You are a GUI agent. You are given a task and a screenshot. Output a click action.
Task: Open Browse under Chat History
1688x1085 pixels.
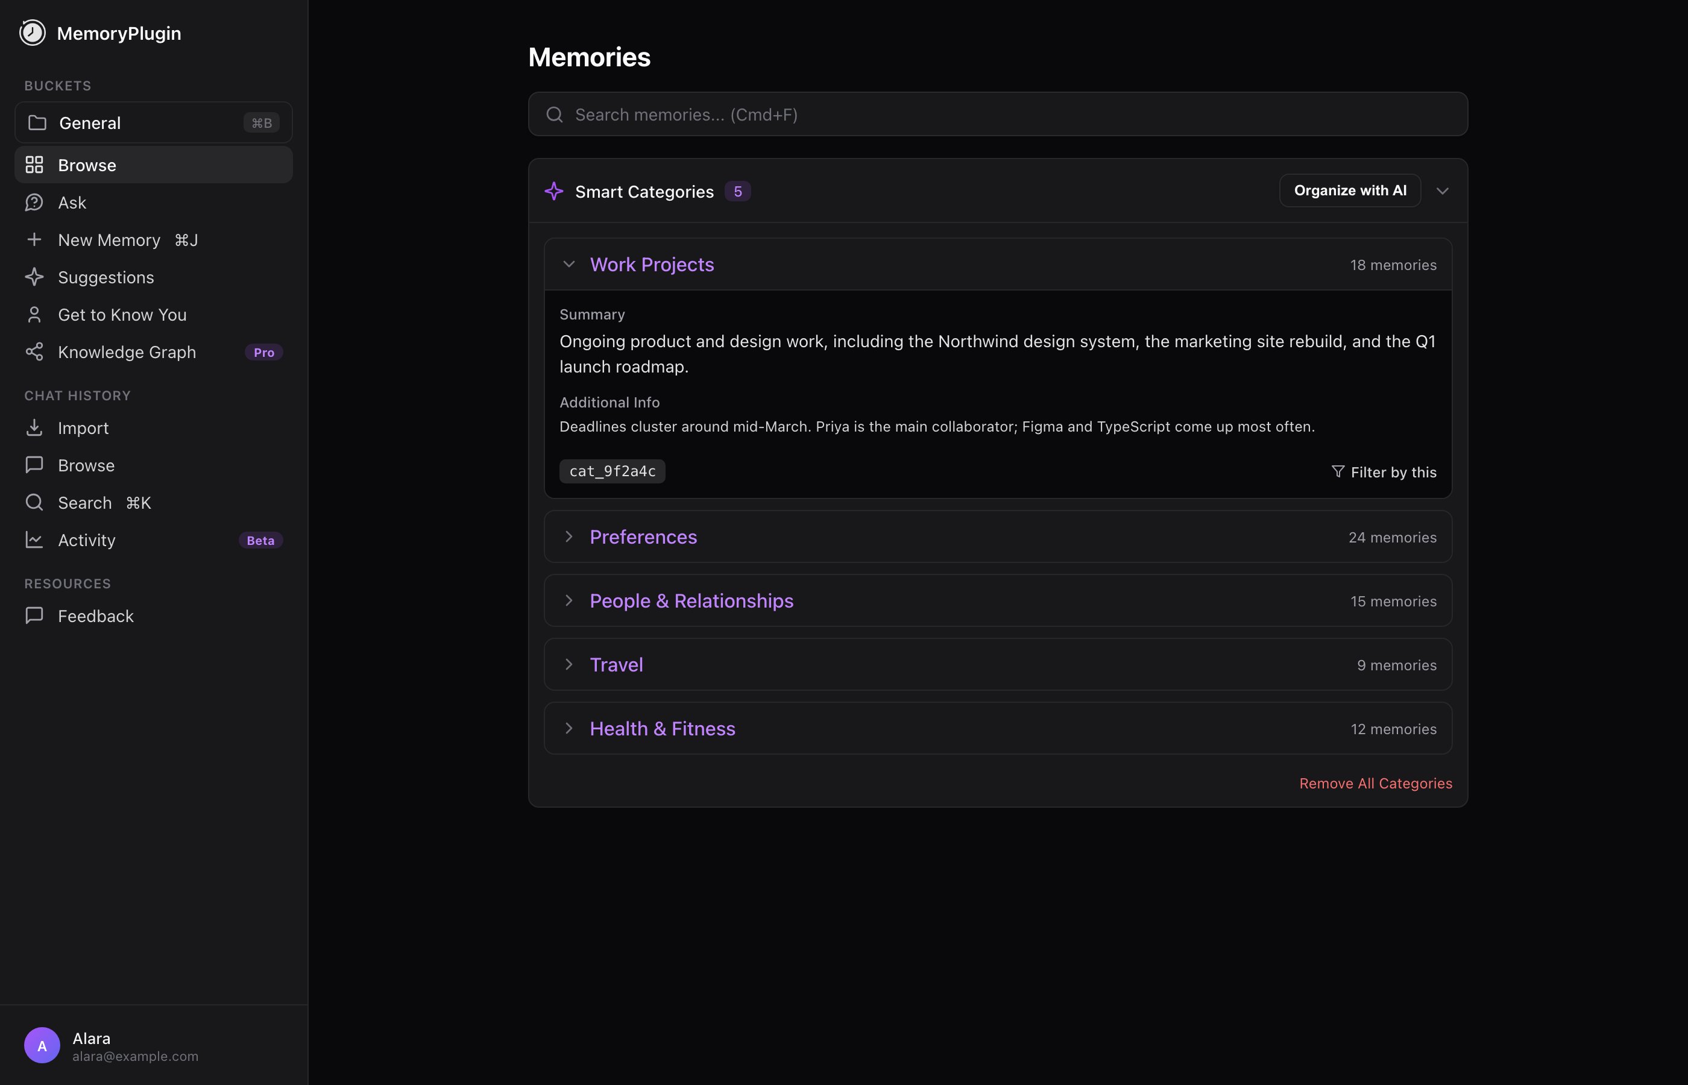(x=154, y=465)
